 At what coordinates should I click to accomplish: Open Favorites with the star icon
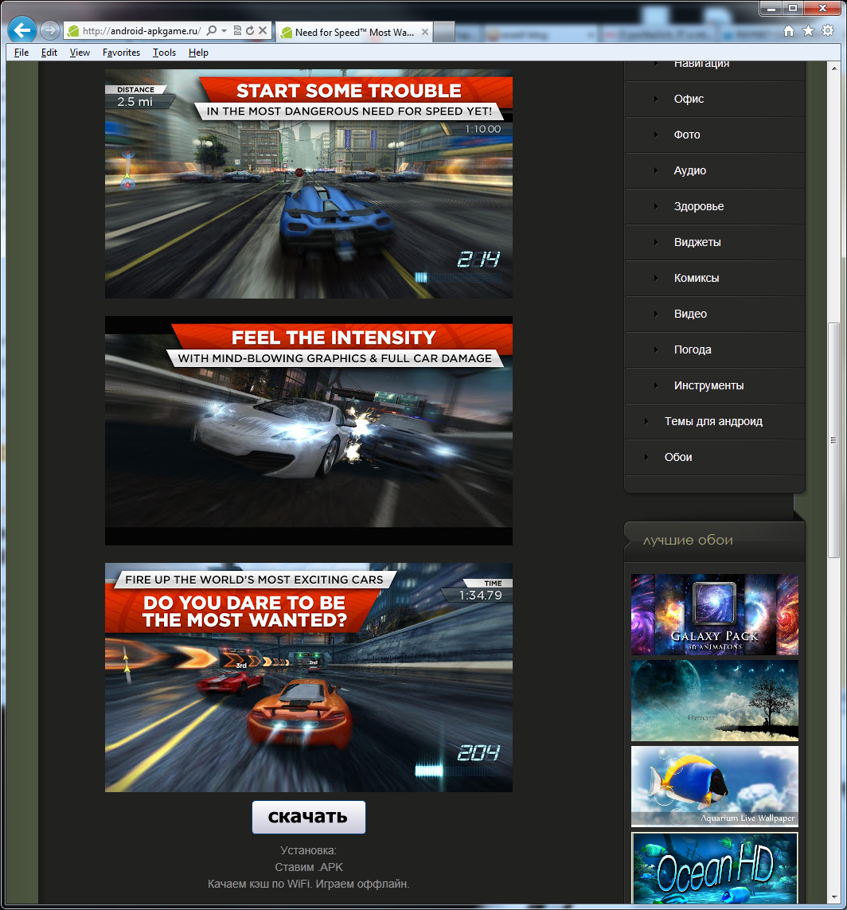point(808,31)
